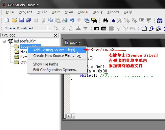
Task: Build active configuration with grid-arrows icon
Action: (144, 29)
